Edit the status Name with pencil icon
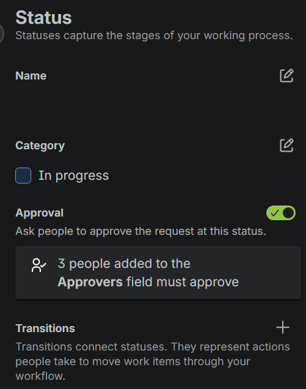The width and height of the screenshot is (306, 389). [286, 75]
